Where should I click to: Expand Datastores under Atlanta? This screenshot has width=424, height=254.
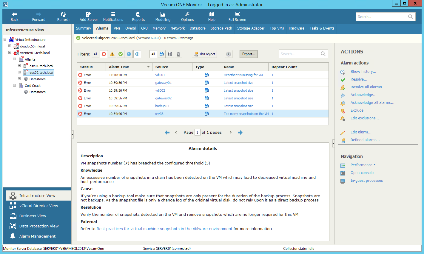click(19, 79)
